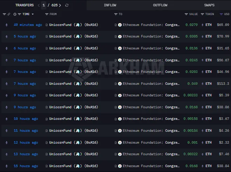Click the page number field showing 1
The height and width of the screenshot is (172, 231).
click(44, 5)
